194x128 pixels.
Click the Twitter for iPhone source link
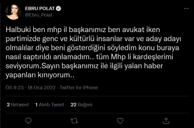(79, 88)
